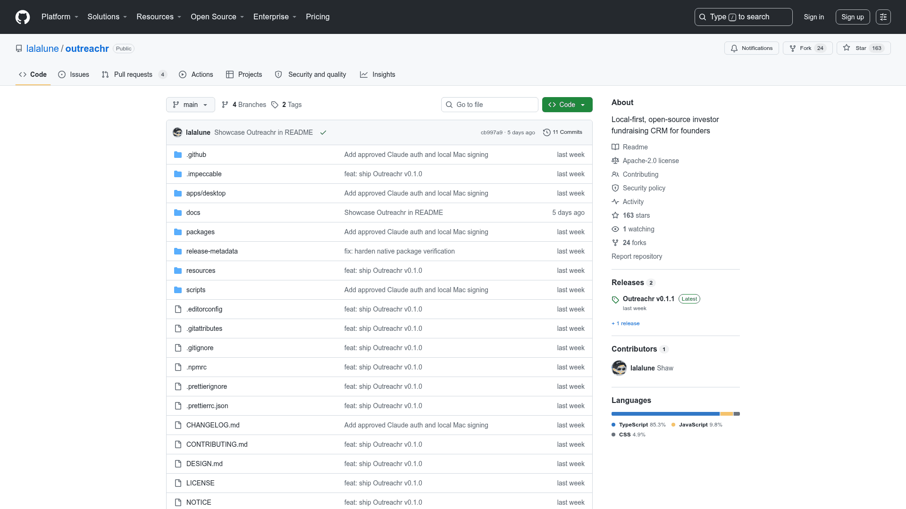This screenshot has height=509, width=906.
Task: Open the main branch selector dropdown
Action: point(191,105)
